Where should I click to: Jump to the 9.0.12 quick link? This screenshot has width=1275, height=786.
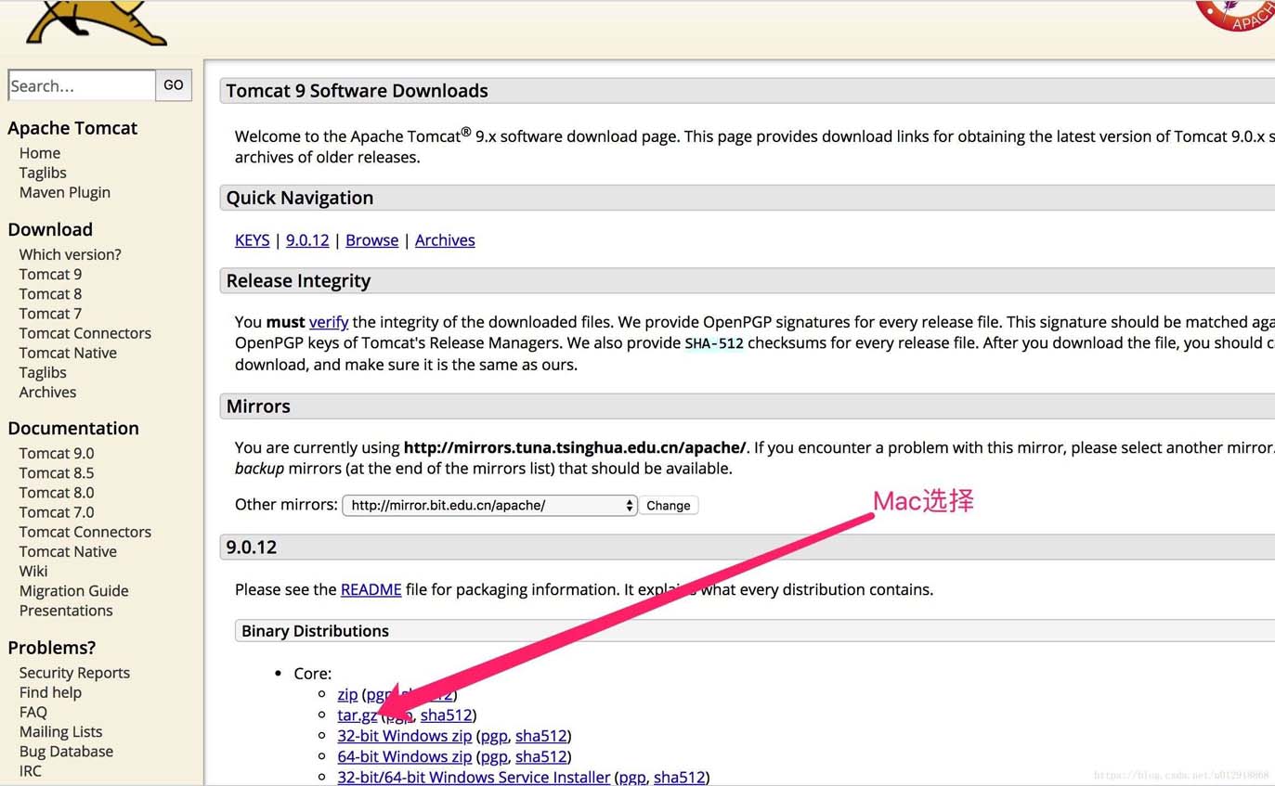(307, 240)
